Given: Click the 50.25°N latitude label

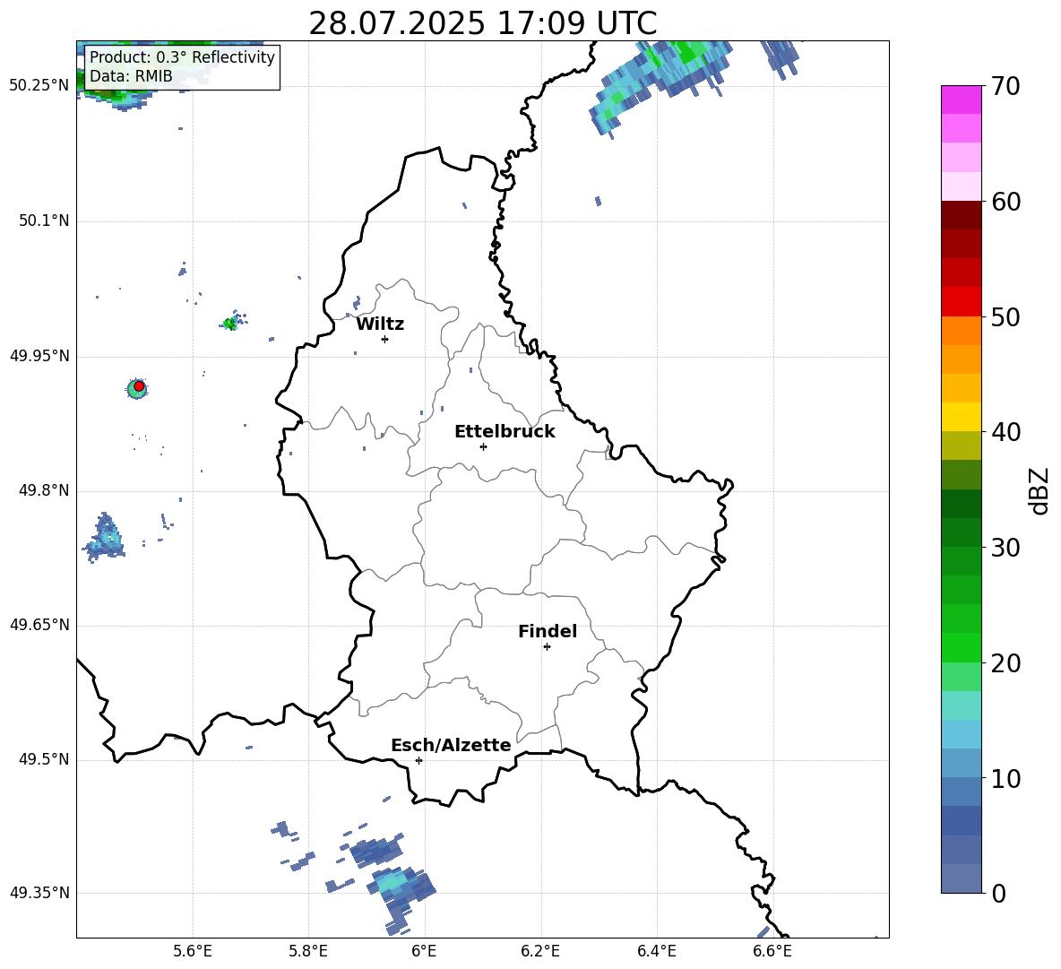Looking at the screenshot, I should point(39,85).
